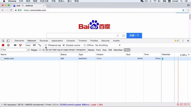Click the address bar URL
The width and height of the screenshot is (191, 107).
coord(35,10)
